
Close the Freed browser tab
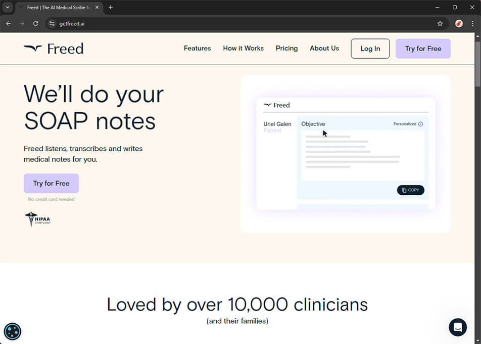pyautogui.click(x=97, y=8)
